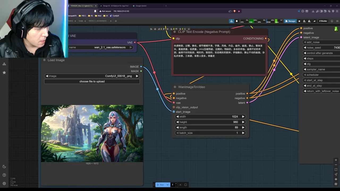Open the node tree icon in left sidebar
This screenshot has height=191, width=340.
[4, 64]
